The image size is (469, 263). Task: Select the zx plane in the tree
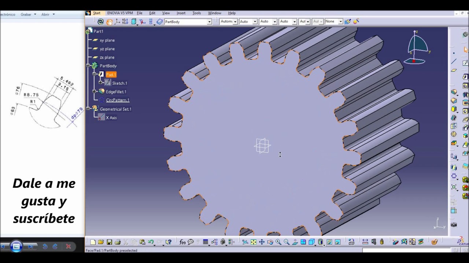click(x=107, y=57)
